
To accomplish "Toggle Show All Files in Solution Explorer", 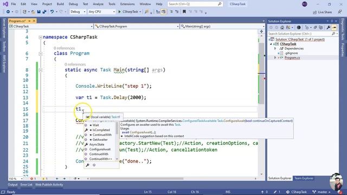I will tap(320, 28).
